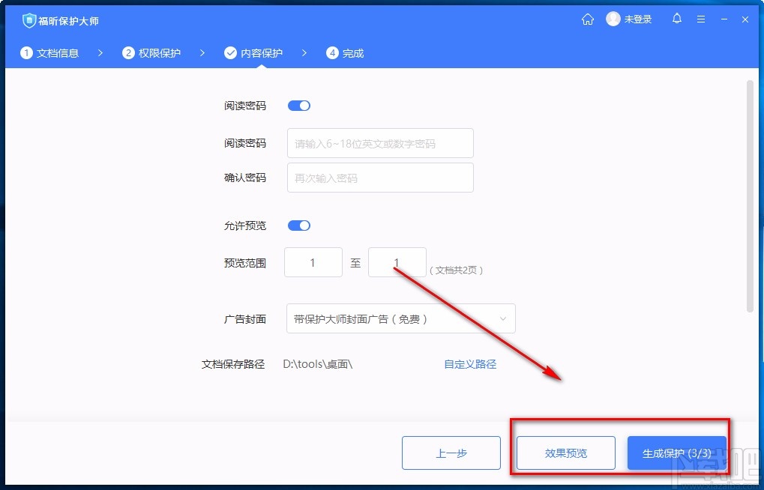The image size is (764, 490).
Task: Minimize the window
Action: [724, 19]
